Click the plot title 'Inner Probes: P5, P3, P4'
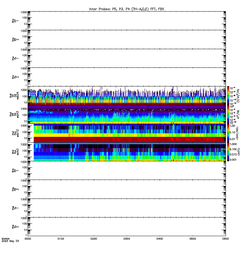The width and height of the screenshot is (241, 257). pyautogui.click(x=109, y=9)
